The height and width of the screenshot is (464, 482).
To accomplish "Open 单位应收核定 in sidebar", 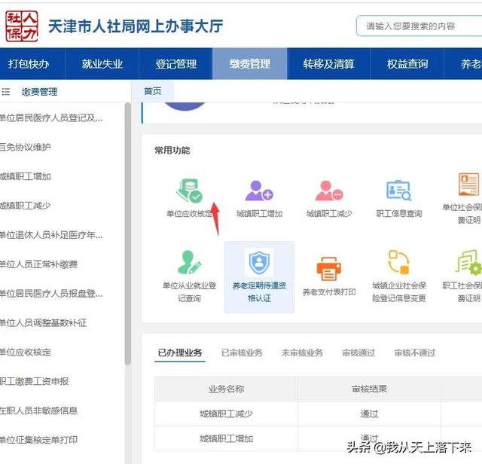I will (25, 352).
